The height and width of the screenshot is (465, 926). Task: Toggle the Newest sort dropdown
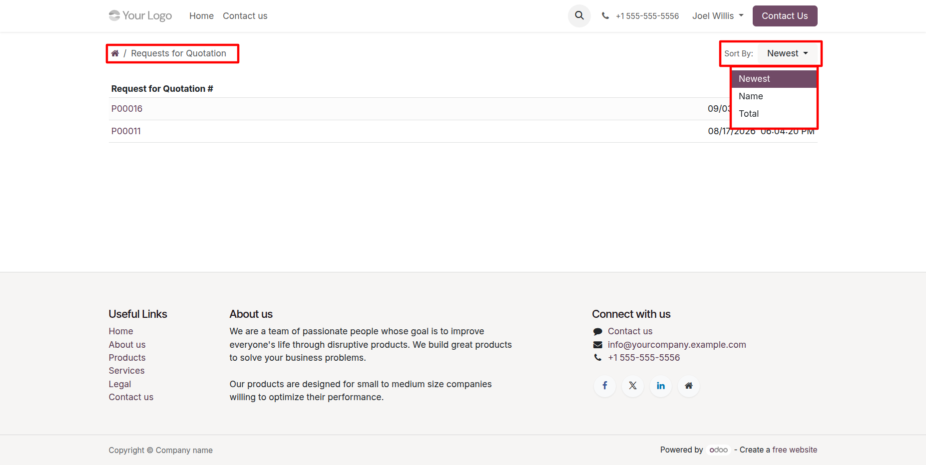tap(788, 53)
